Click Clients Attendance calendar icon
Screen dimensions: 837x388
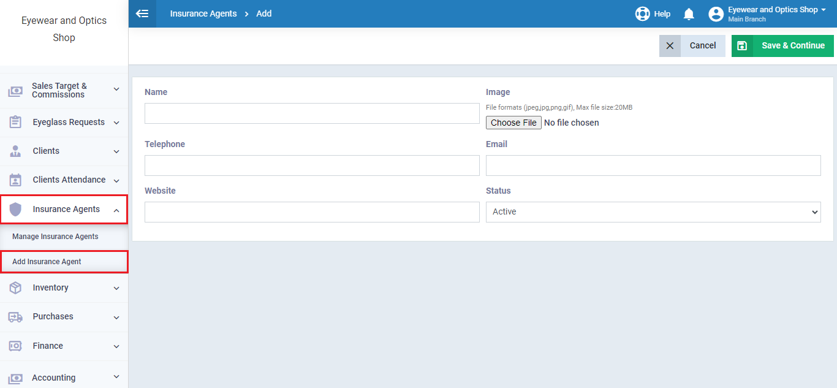[15, 180]
